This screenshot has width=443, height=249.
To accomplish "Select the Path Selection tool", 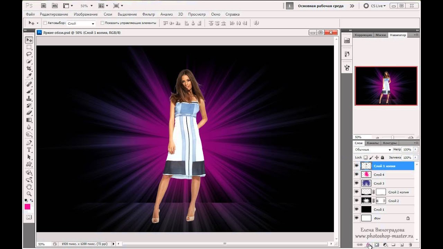I will (29, 157).
